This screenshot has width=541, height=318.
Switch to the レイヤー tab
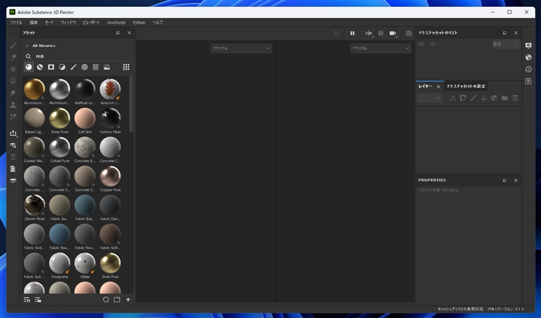[425, 87]
